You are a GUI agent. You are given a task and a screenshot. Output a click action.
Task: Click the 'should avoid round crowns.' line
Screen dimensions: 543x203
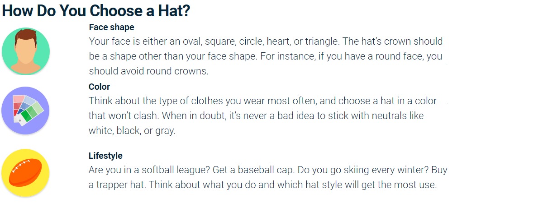[148, 71]
